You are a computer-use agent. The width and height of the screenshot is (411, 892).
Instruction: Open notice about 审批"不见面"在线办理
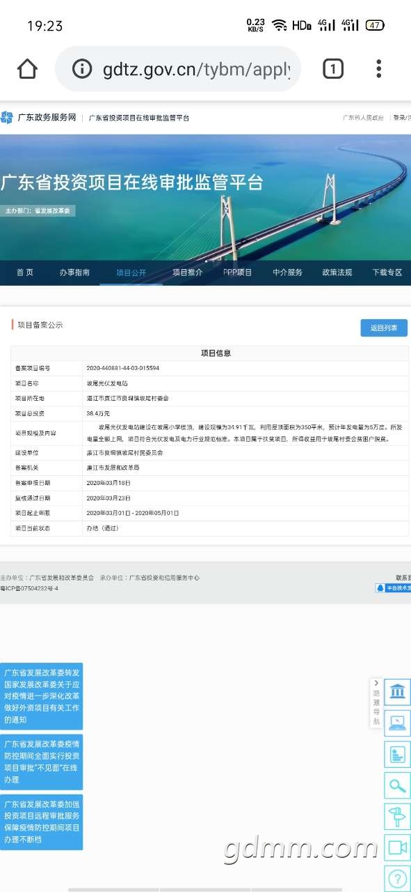tap(42, 762)
